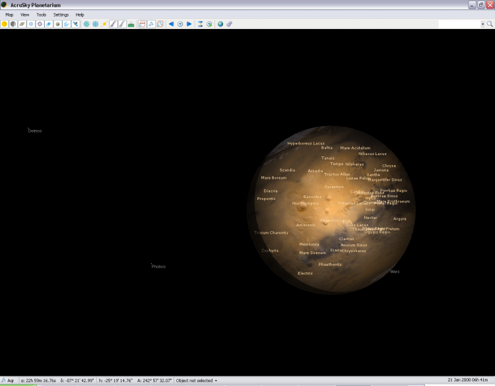The height and width of the screenshot is (386, 495).
Task: Toggle meteor showers icon
Action: 66,24
